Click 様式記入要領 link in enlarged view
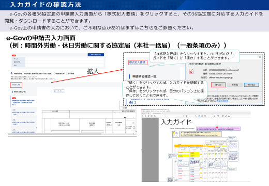Screen dimensions: 269x186 [x=138, y=63]
